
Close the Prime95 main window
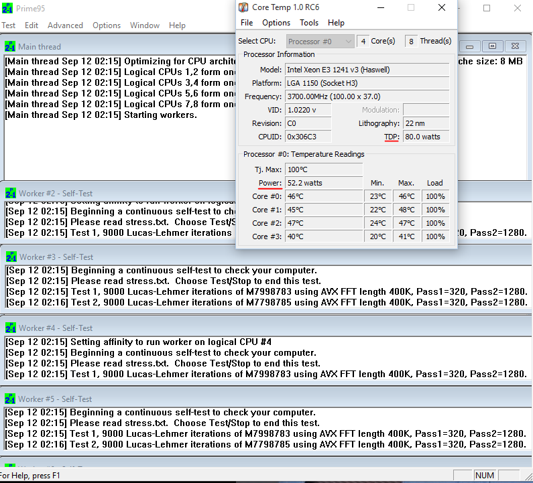click(x=518, y=8)
